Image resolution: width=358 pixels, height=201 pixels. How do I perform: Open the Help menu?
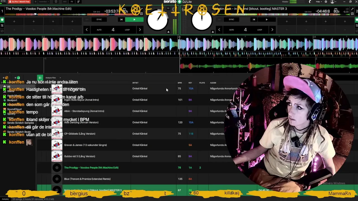point(319,2)
